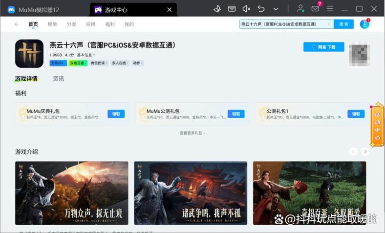Select the 资讯 tab
The height and width of the screenshot is (233, 385).
point(59,79)
